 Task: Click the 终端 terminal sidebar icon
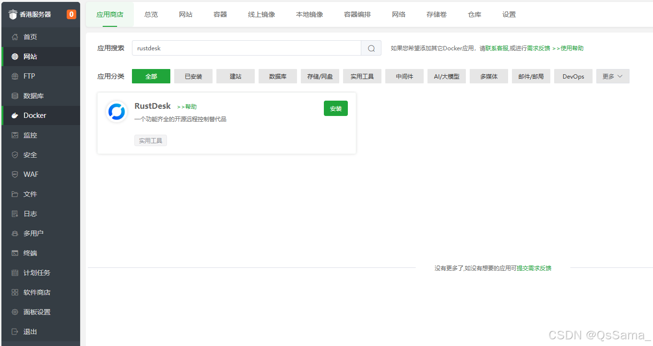pyautogui.click(x=15, y=253)
